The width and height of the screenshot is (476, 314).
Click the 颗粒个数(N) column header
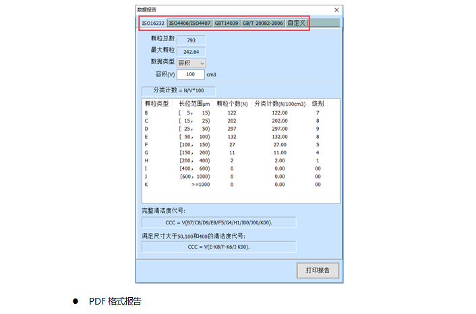232,104
